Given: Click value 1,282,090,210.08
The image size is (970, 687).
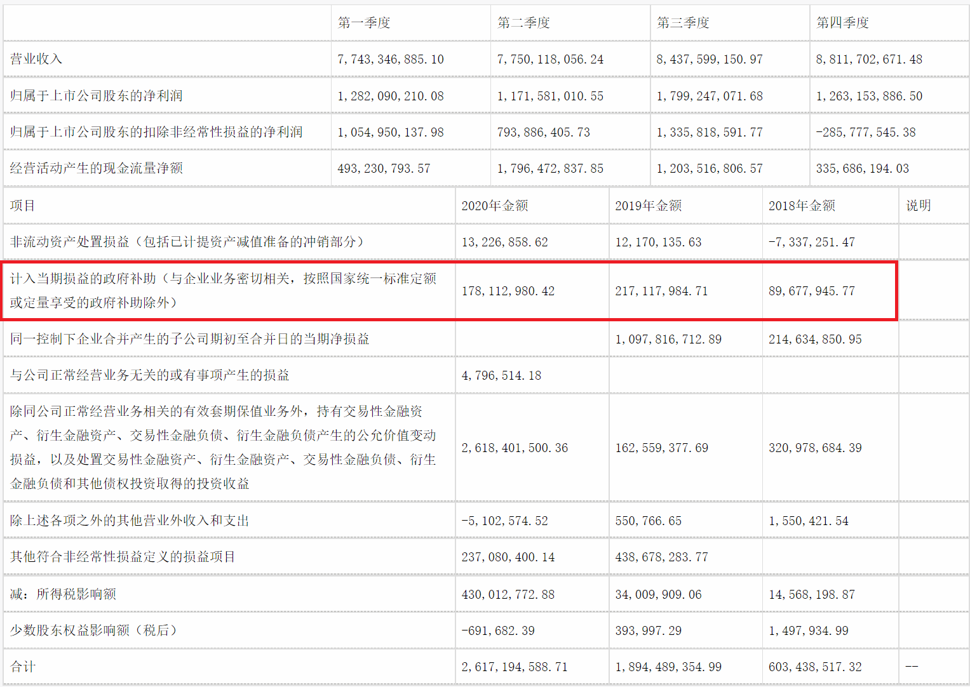Looking at the screenshot, I should click(x=391, y=96).
